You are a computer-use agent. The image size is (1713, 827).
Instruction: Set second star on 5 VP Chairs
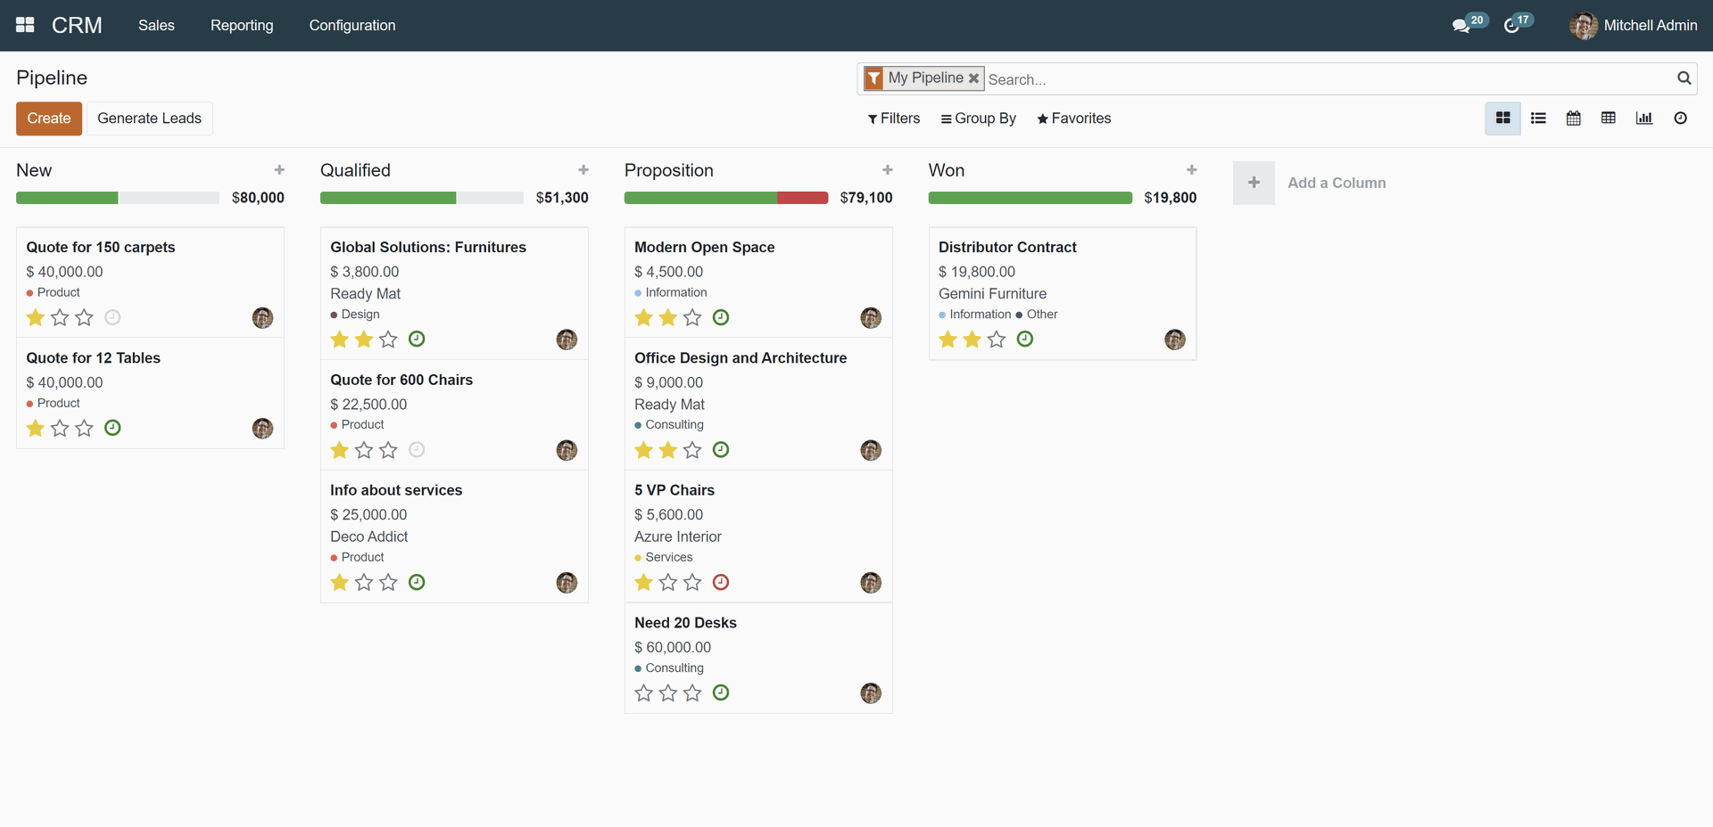point(668,582)
